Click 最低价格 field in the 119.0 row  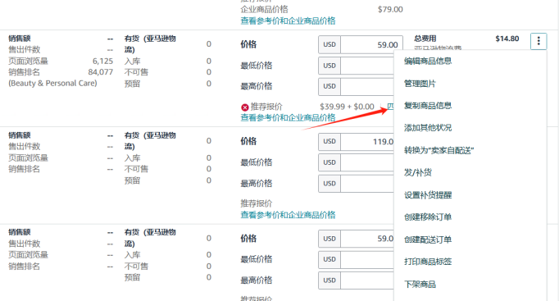click(367, 162)
